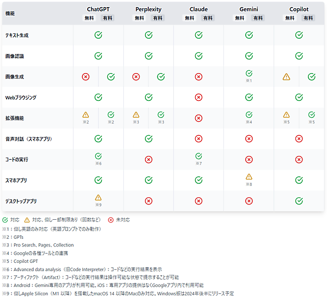Select the Claude 無料 badge
Image resolution: width=327 pixels, height=301 pixels.
(189, 18)
